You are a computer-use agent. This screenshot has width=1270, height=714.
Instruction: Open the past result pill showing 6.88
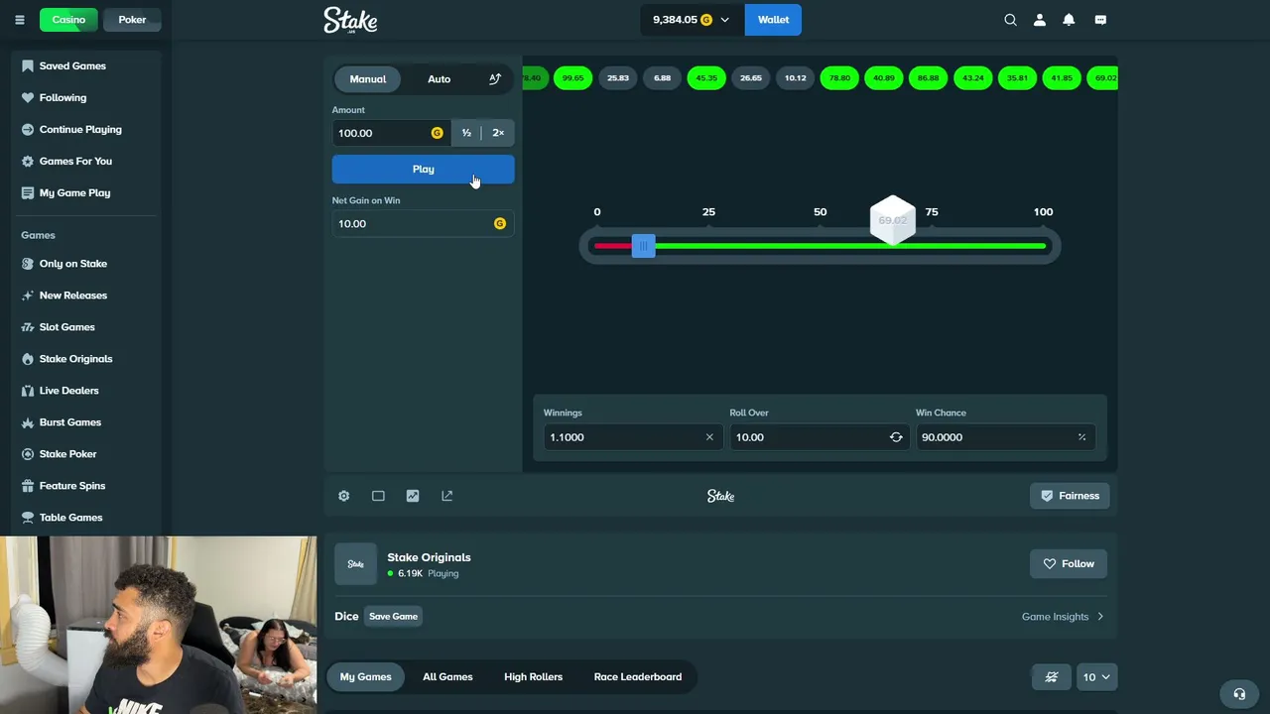coord(662,78)
